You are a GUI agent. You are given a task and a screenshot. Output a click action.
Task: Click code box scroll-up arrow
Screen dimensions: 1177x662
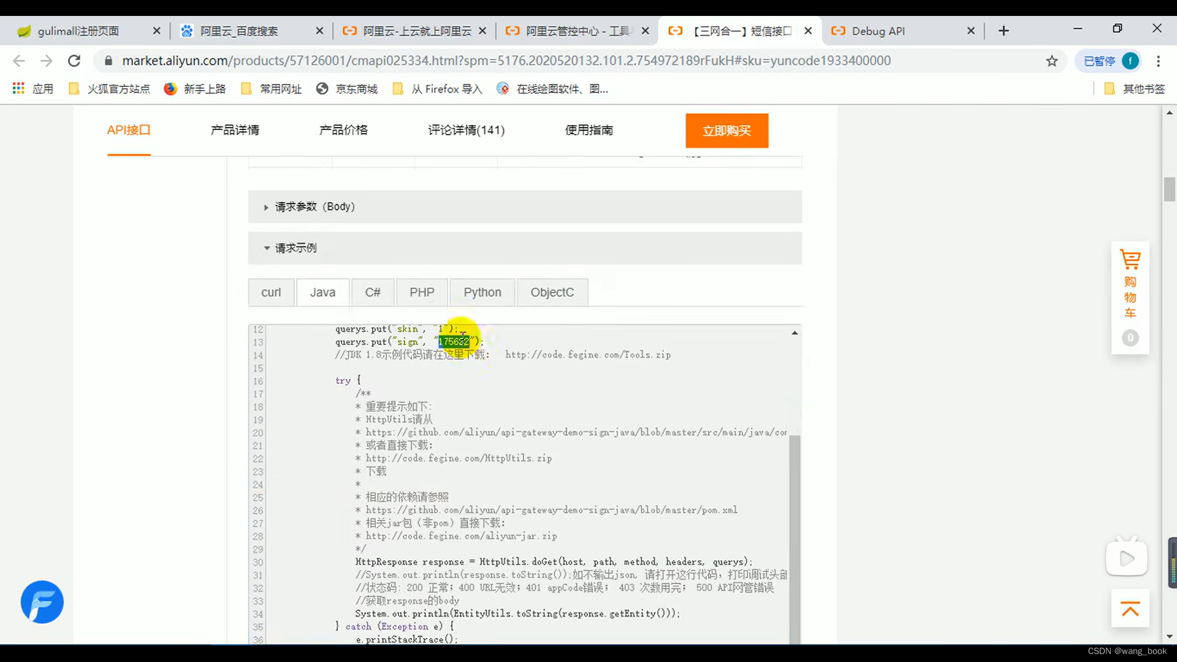pyautogui.click(x=794, y=333)
